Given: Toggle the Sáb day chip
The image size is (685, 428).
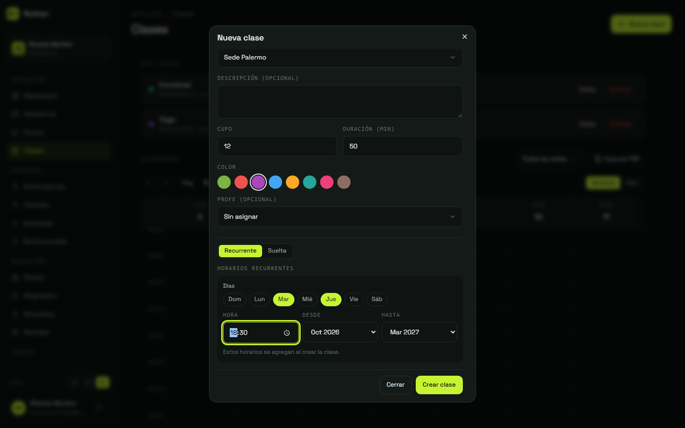Looking at the screenshot, I should pos(377,299).
